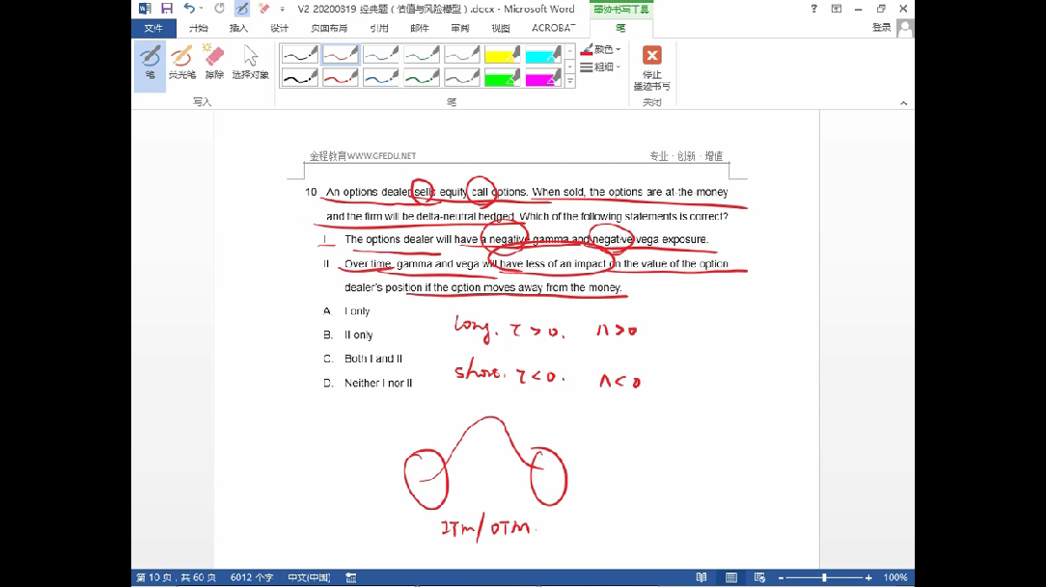Image resolution: width=1046 pixels, height=587 pixels.
Task: Move the pen gallery down one row
Action: click(570, 67)
